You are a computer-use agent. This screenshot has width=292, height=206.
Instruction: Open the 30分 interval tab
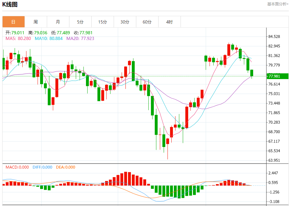(125, 22)
